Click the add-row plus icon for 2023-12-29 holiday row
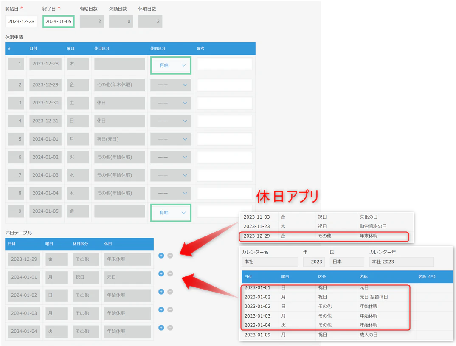456x346 pixels. pos(161,256)
